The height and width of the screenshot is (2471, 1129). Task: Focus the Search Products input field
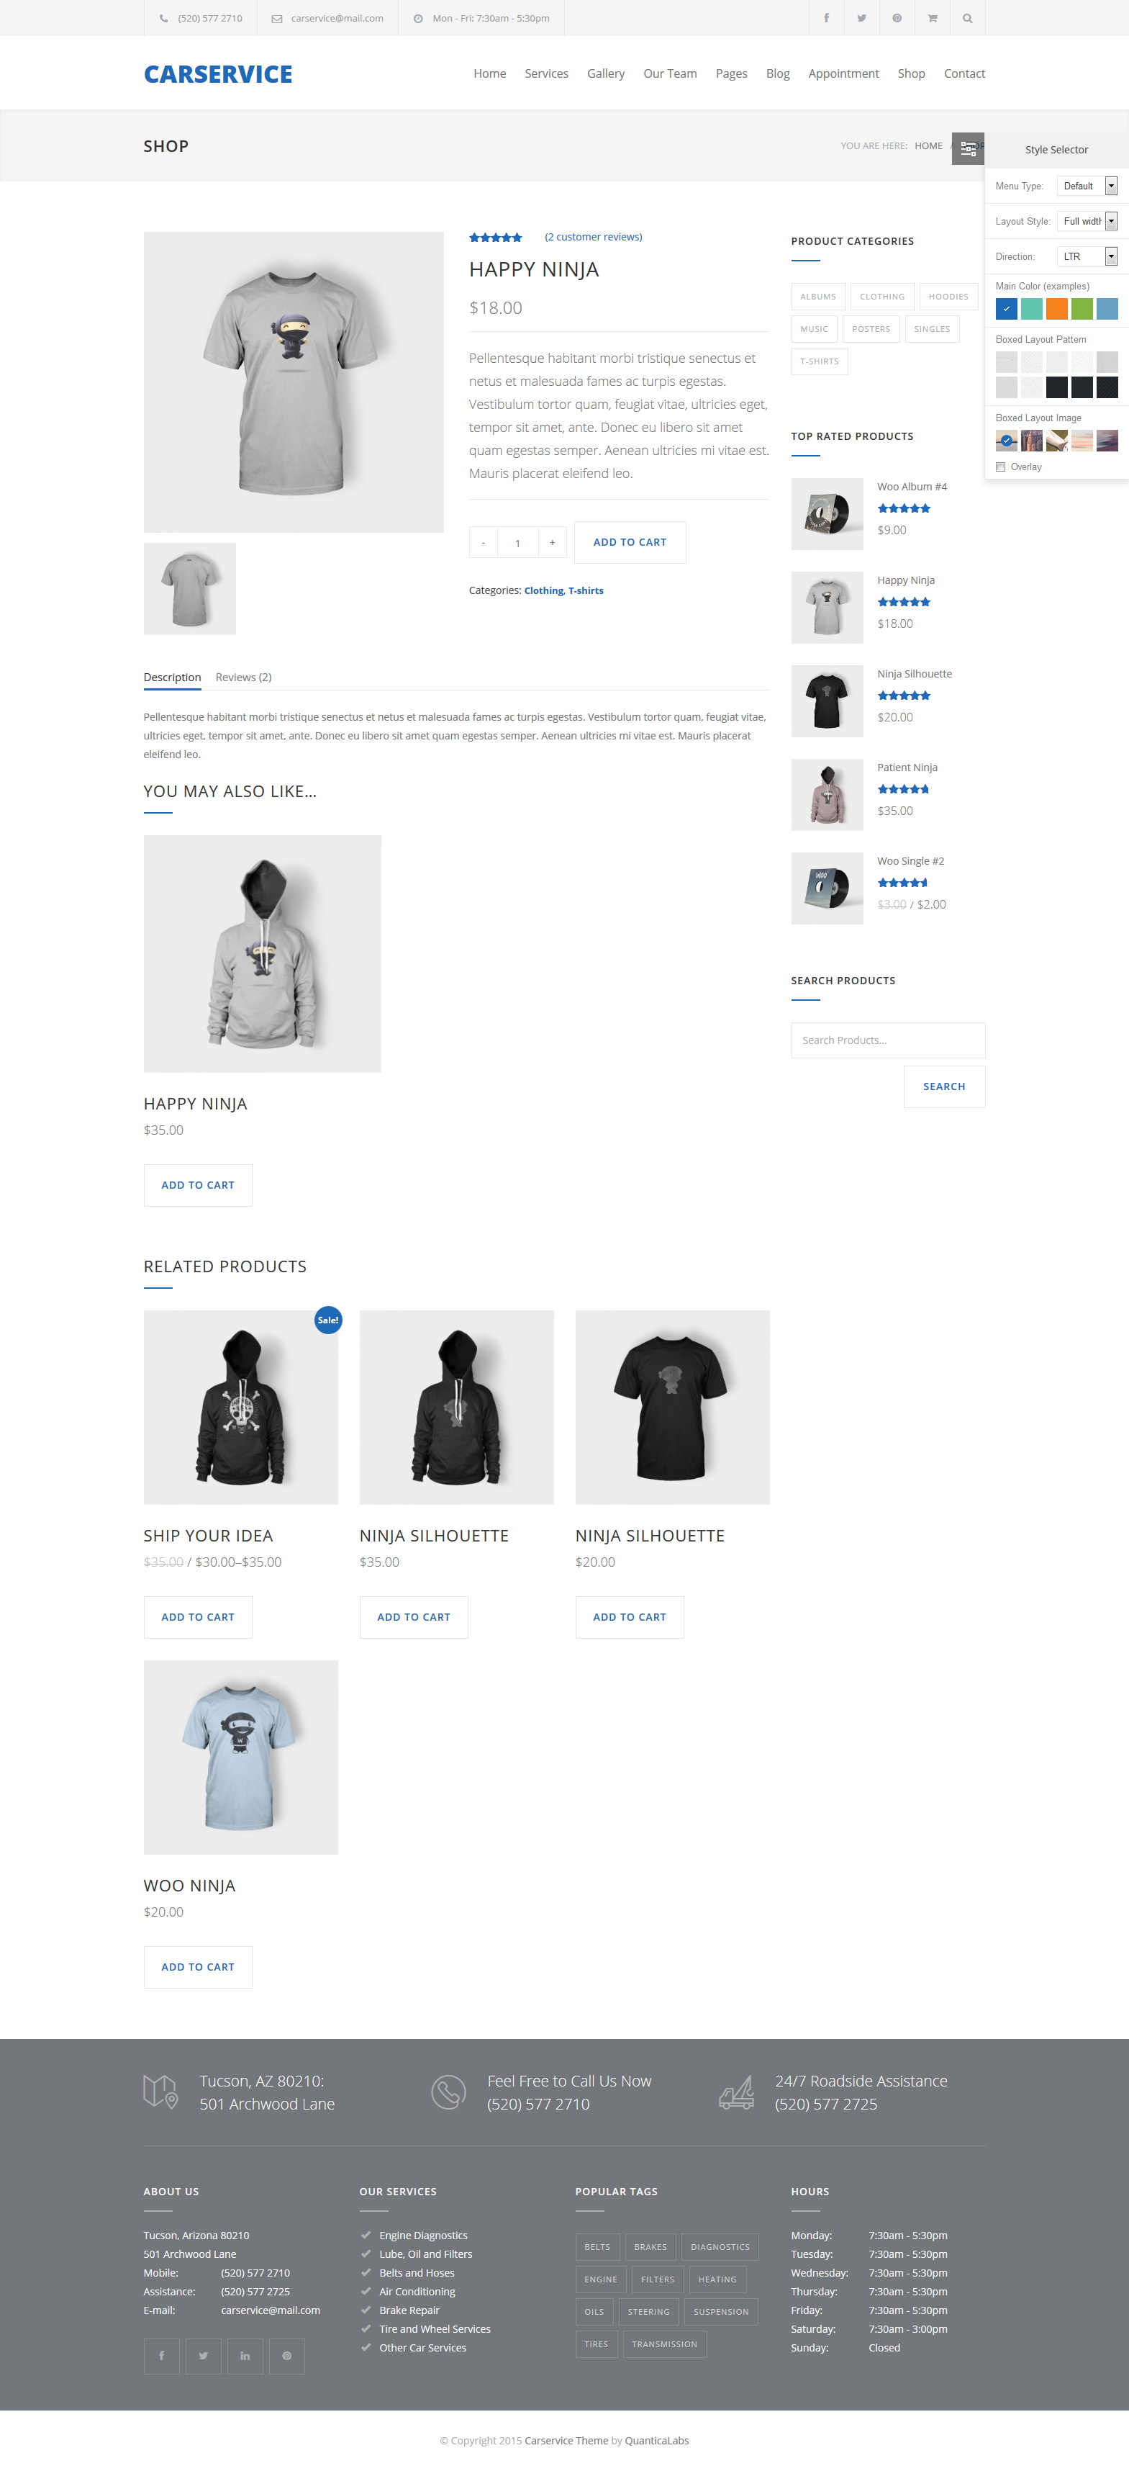coord(887,1040)
